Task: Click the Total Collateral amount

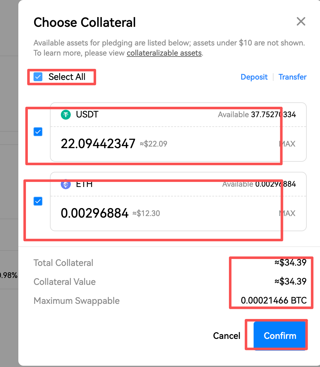Action: click(x=291, y=262)
